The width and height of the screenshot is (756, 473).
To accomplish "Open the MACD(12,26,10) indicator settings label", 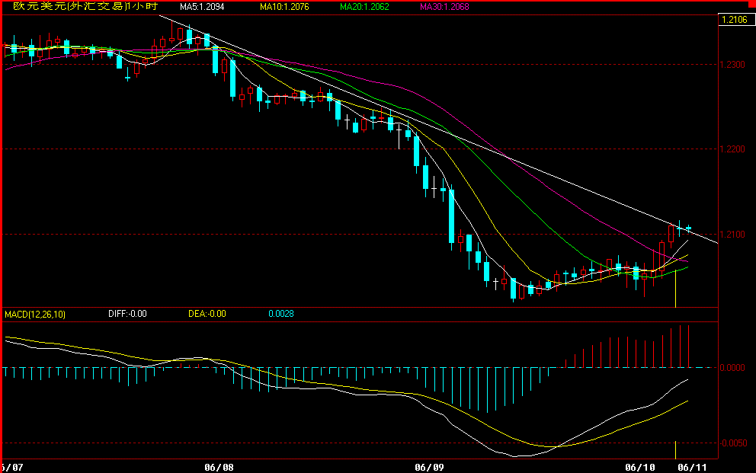I will click(35, 314).
